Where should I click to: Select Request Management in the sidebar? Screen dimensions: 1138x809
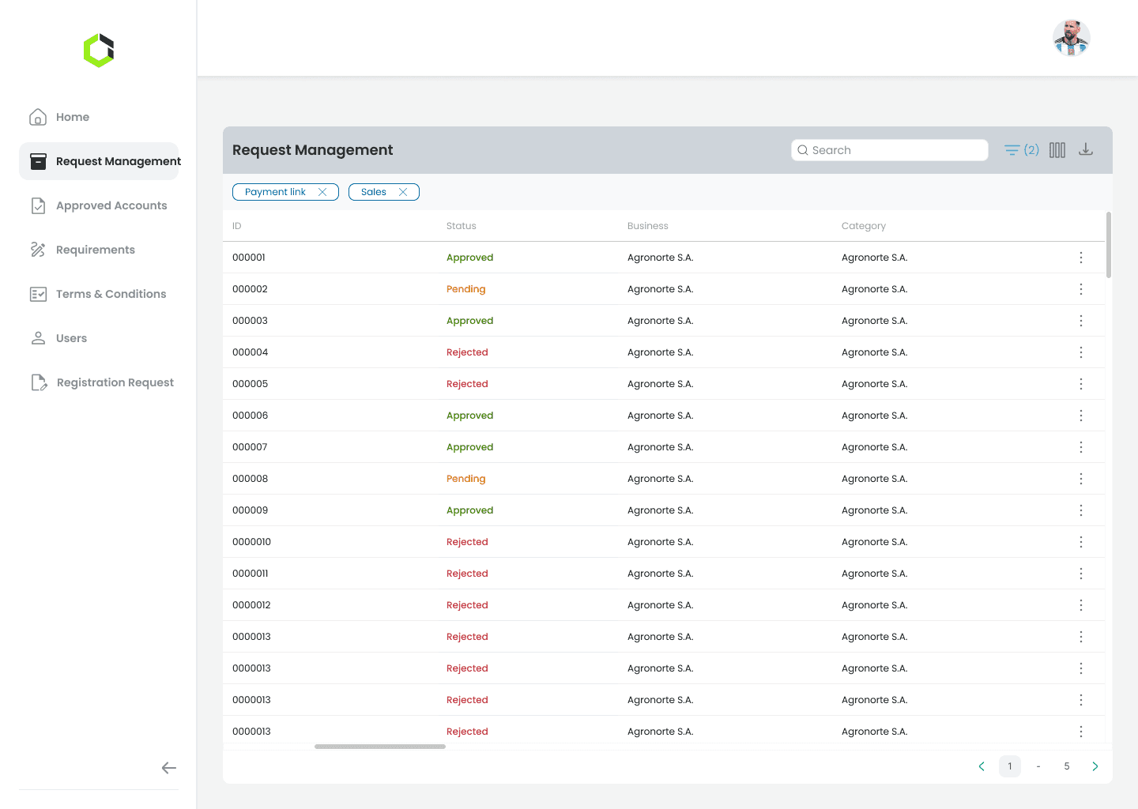99,161
